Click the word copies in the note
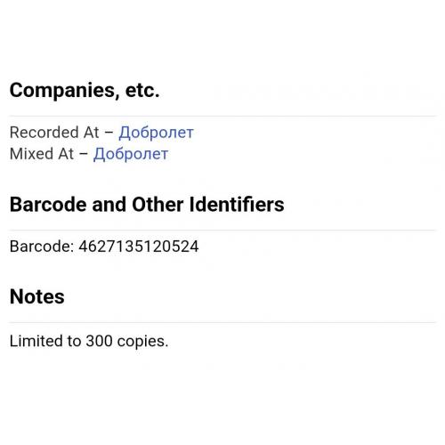This screenshot has width=445, height=445. coord(142,342)
